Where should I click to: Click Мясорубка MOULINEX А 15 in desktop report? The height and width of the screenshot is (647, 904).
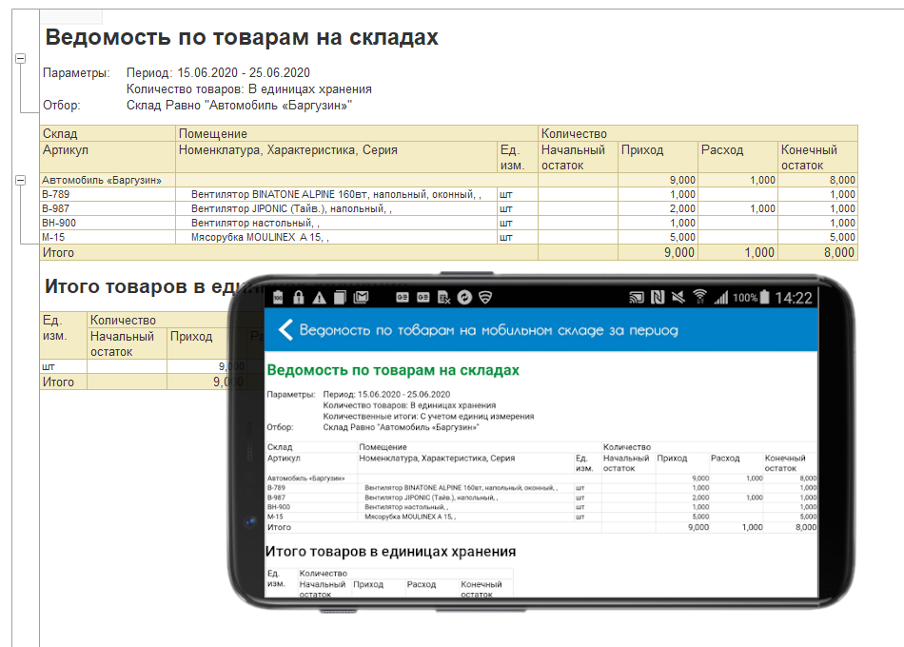pos(336,237)
